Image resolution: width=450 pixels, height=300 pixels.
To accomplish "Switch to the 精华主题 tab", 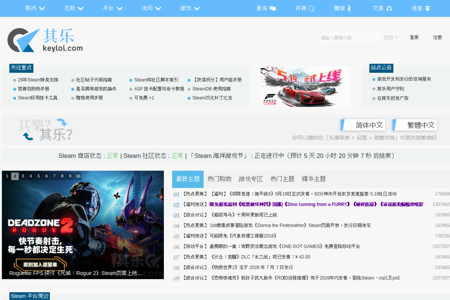I will (314, 179).
